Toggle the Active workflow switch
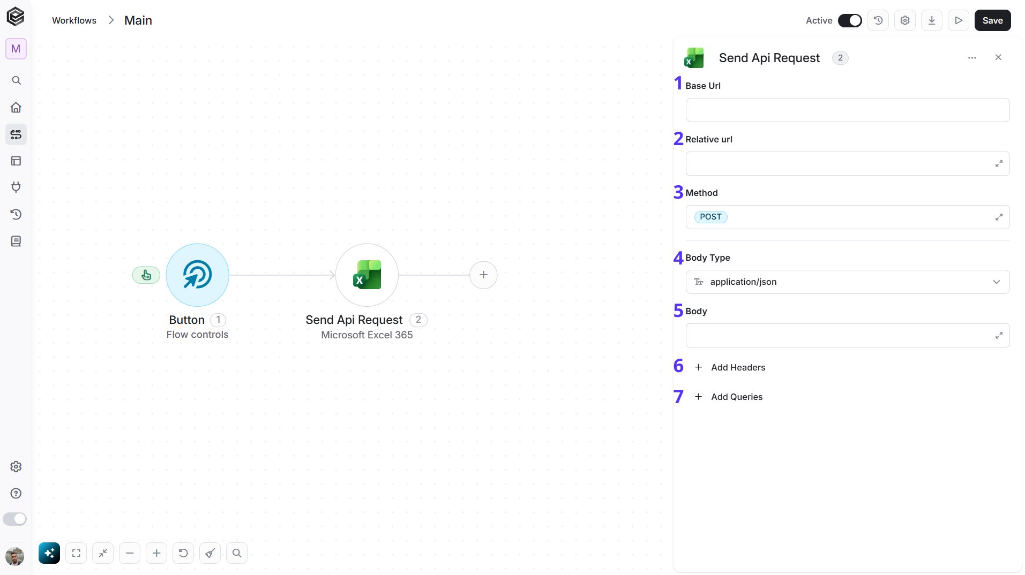This screenshot has width=1025, height=575. pyautogui.click(x=850, y=20)
